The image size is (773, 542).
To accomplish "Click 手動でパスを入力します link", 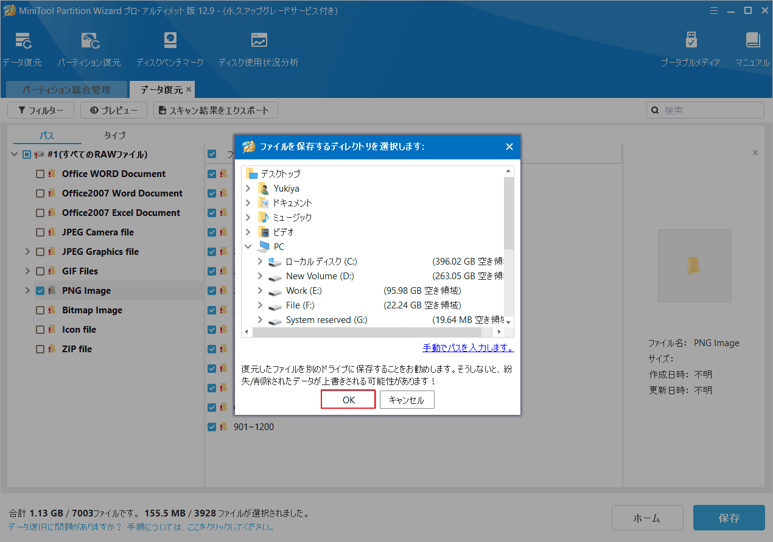I will tap(468, 348).
